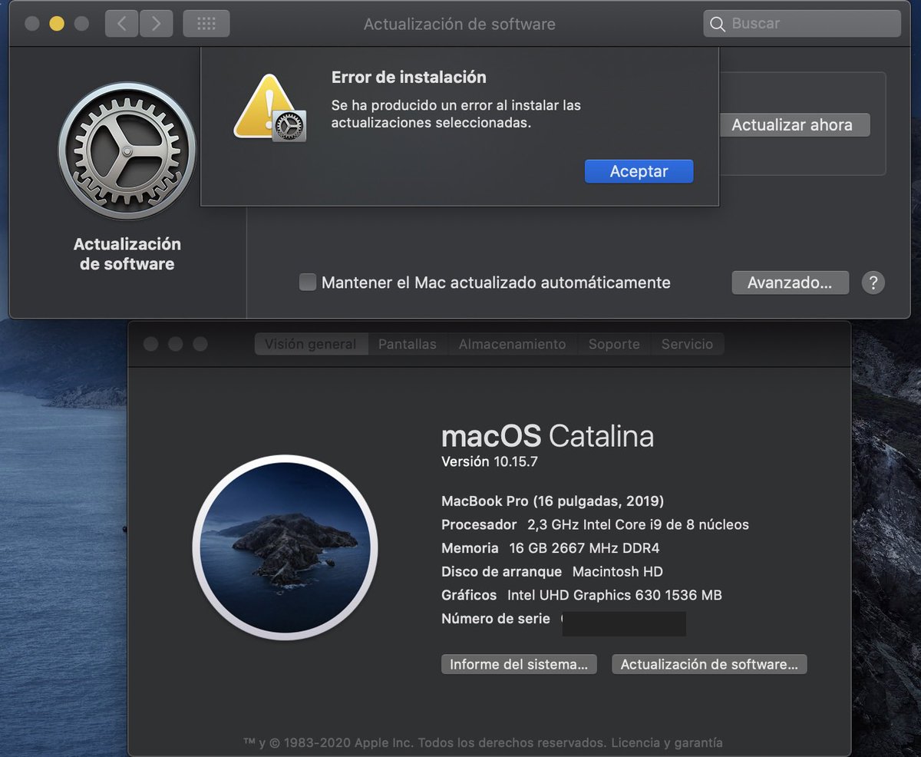Select the Visión general tab

(x=311, y=344)
